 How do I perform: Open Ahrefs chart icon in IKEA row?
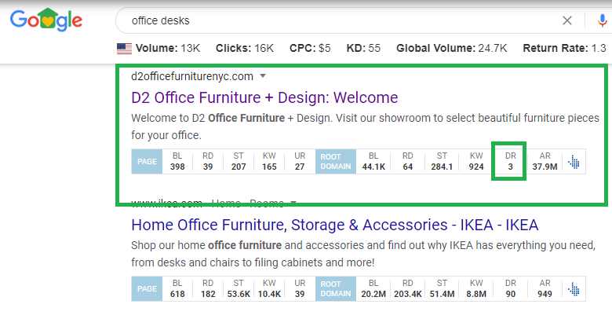(574, 289)
